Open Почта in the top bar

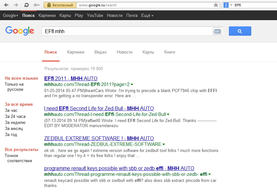click(x=132, y=16)
